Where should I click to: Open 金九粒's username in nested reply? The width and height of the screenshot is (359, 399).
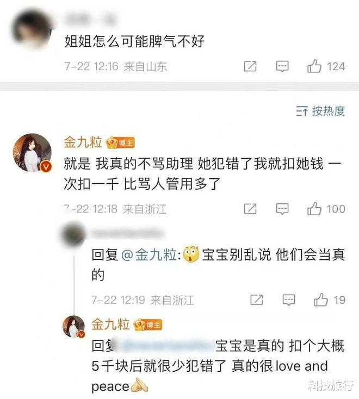pos(110,324)
